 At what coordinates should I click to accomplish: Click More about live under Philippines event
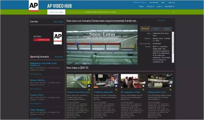(x=36, y=74)
